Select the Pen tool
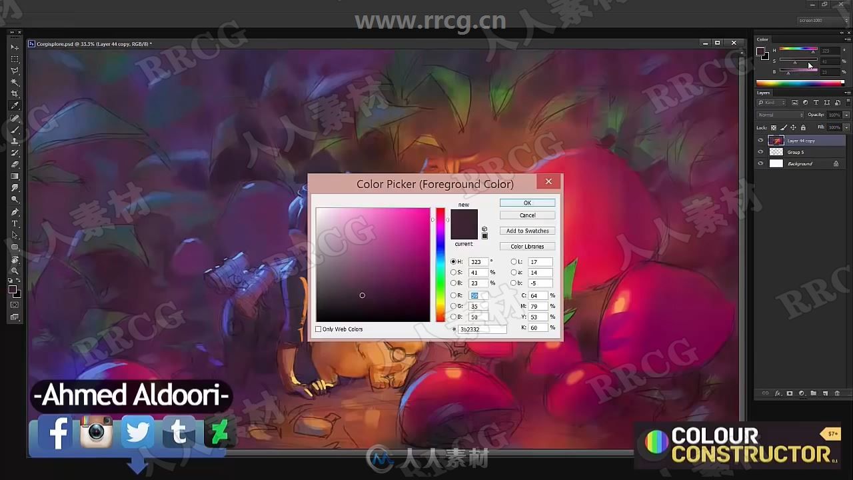The image size is (853, 480). pos(15,211)
